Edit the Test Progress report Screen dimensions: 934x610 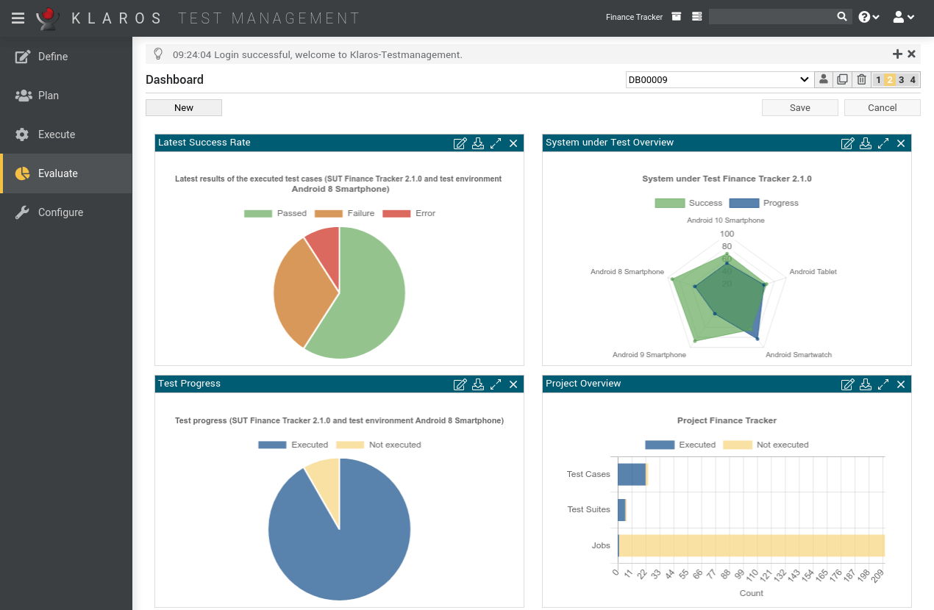pos(460,384)
